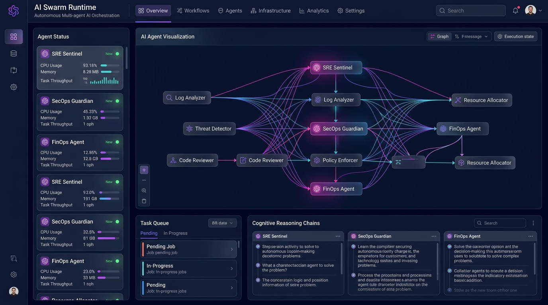The image size is (548, 305).
Task: Open the stacked documents icon in the left sidebar
Action: pos(14,259)
